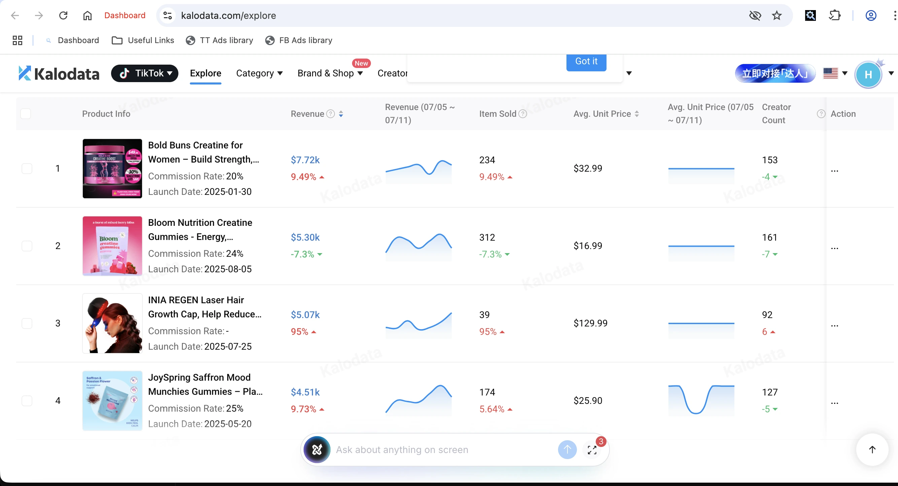This screenshot has width=898, height=486.
Task: Open Bloom Nutrition Creatine Gummies product
Action: click(x=200, y=230)
